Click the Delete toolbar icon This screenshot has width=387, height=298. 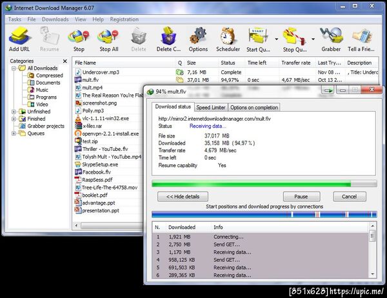139,37
